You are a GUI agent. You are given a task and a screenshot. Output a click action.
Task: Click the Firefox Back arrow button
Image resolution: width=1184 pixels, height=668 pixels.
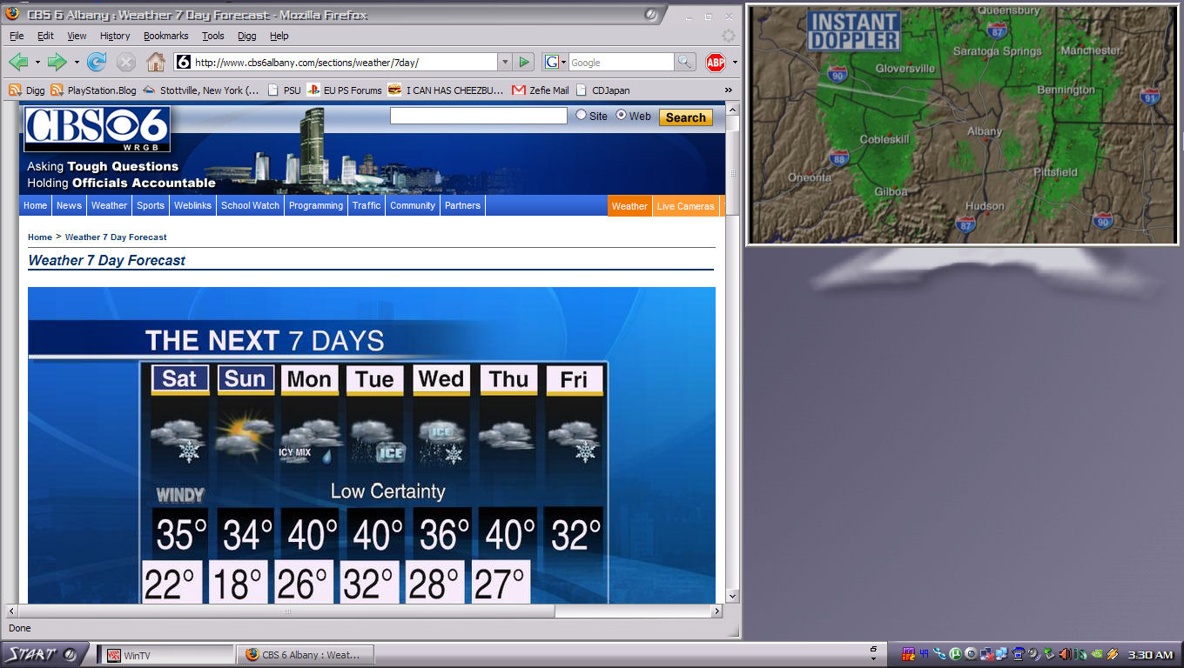18,62
